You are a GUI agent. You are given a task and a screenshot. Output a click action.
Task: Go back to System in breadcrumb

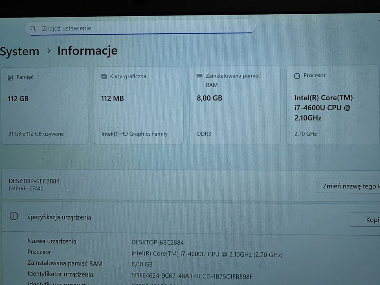(20, 52)
